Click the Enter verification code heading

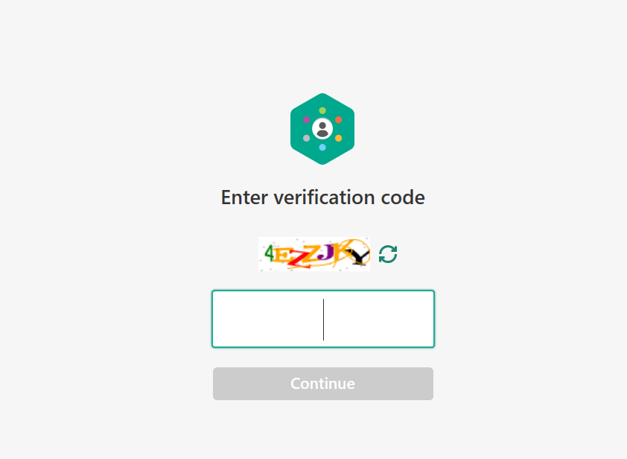323,197
